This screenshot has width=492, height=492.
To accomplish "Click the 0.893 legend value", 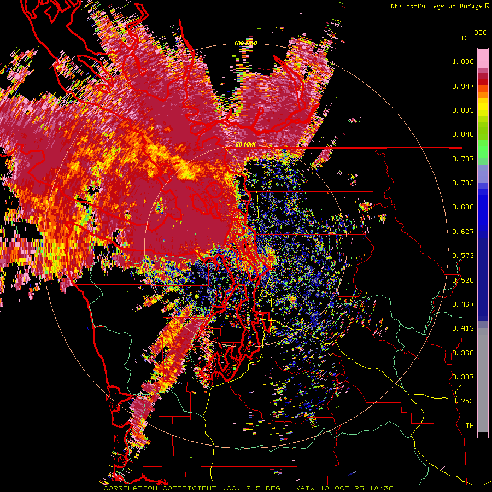I will tap(463, 110).
